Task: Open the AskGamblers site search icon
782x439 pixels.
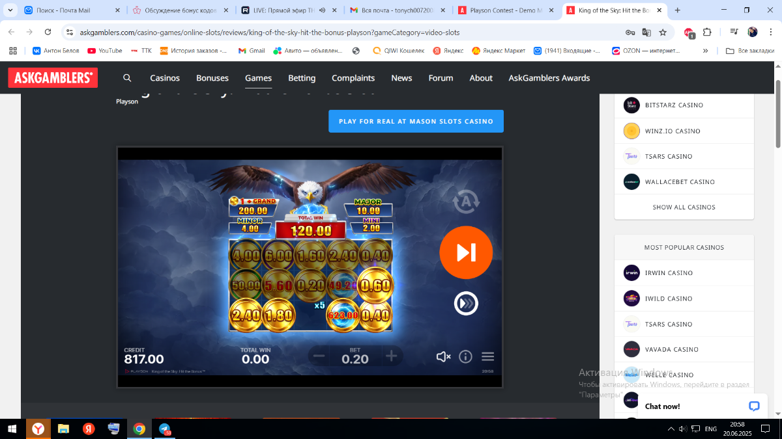Action: (127, 78)
